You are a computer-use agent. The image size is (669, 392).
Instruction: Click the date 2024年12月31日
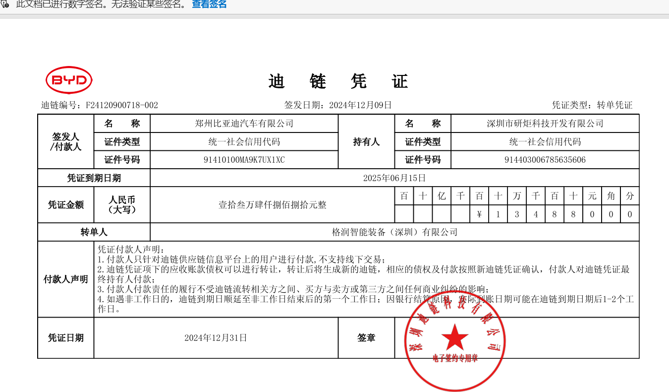[x=216, y=338]
